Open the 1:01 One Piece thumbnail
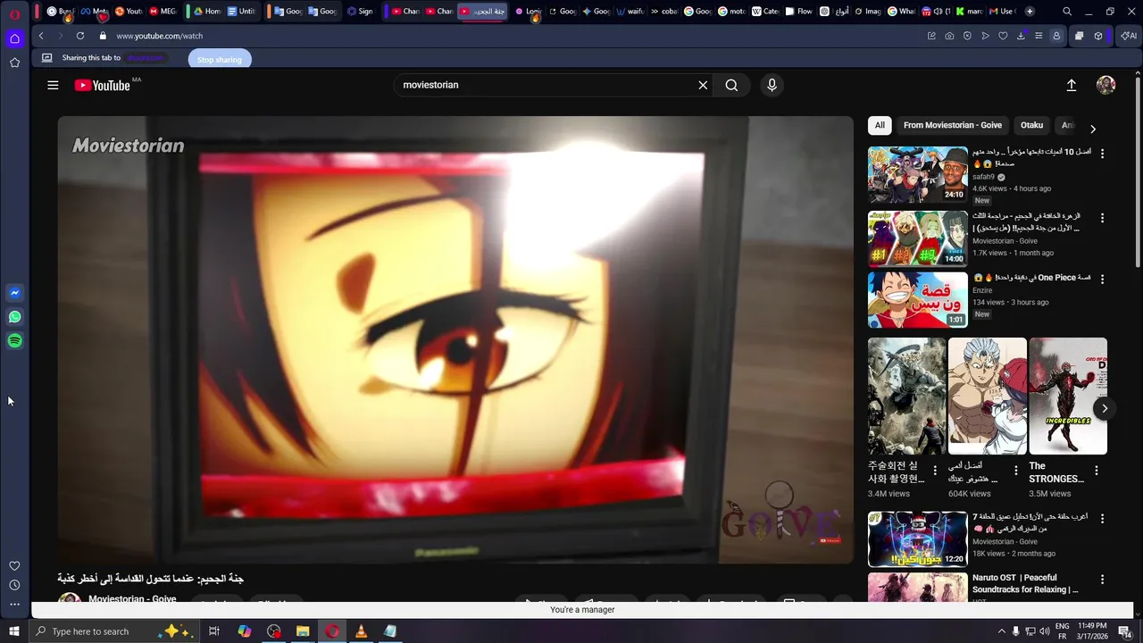 coord(918,300)
